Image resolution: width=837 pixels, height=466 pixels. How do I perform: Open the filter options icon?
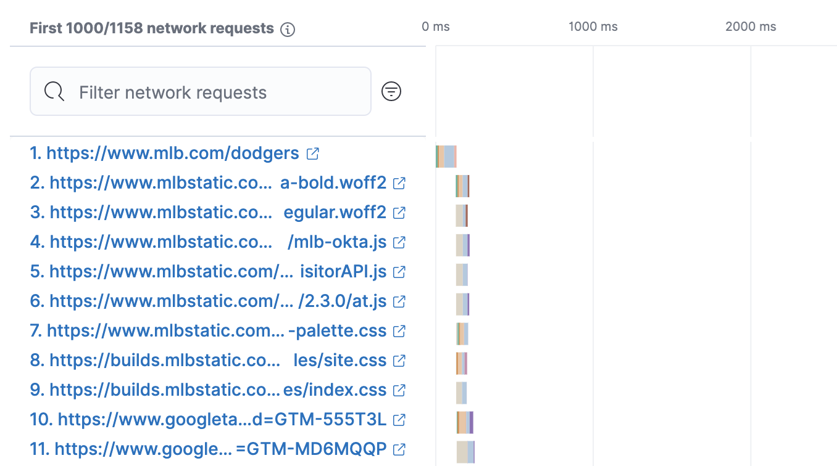(x=391, y=92)
